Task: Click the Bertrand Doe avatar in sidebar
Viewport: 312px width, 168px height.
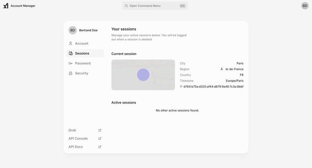Action: pos(73,30)
